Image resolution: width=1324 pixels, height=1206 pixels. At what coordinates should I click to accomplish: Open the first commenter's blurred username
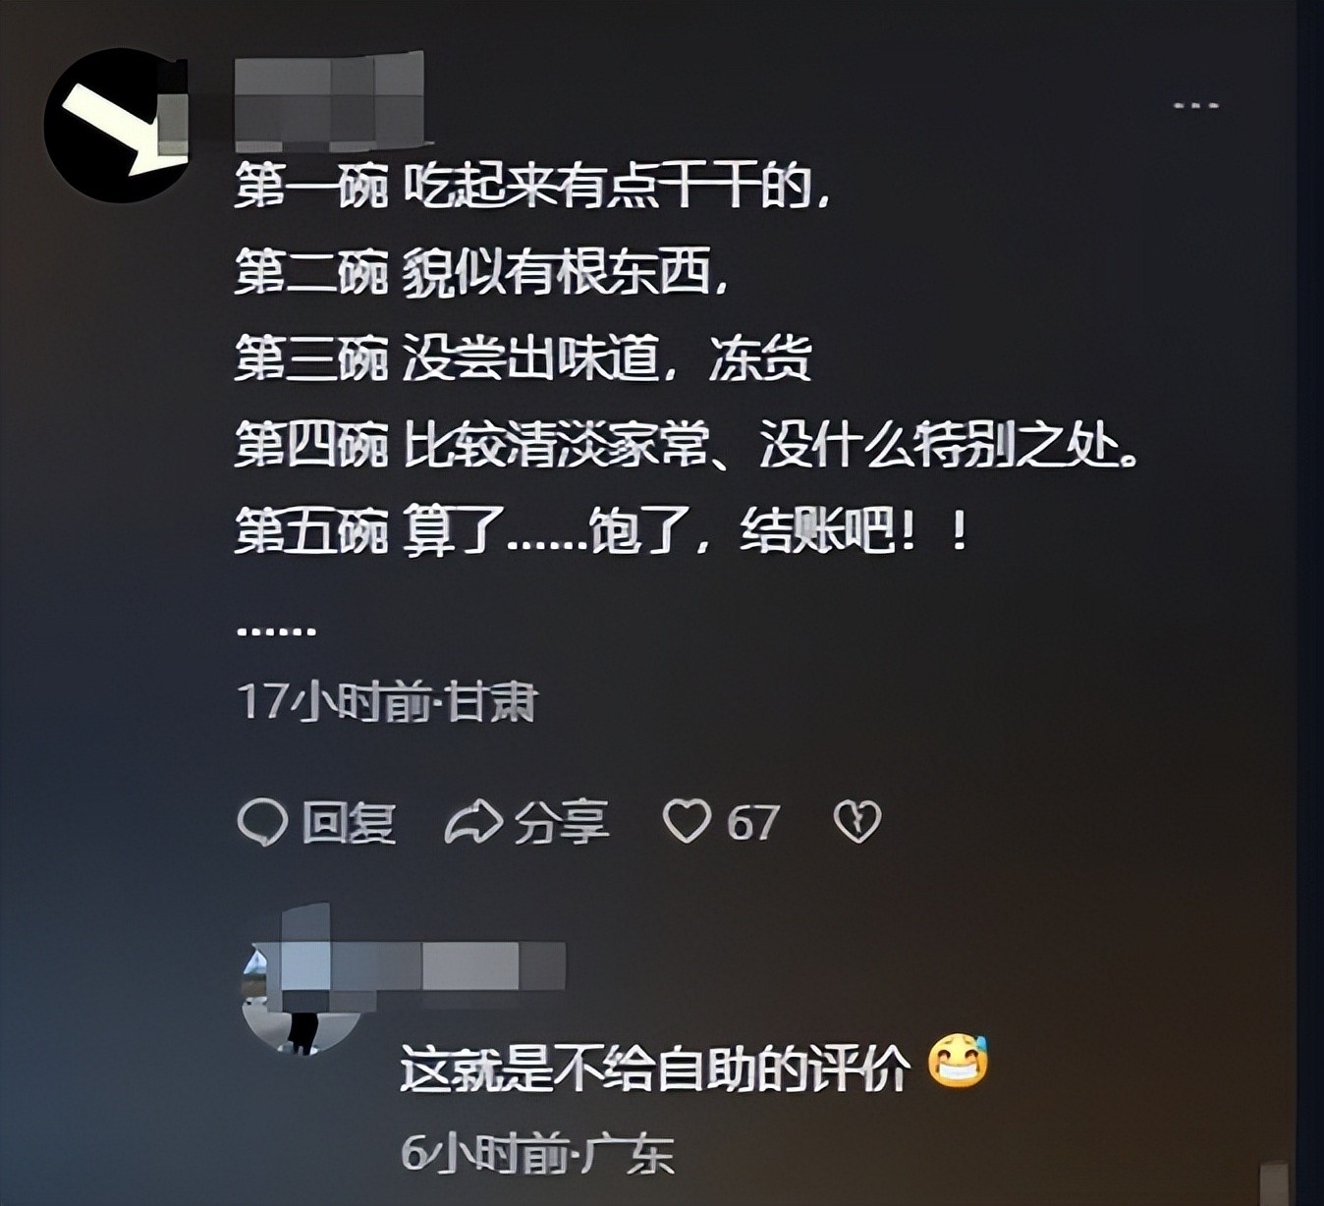tap(330, 98)
